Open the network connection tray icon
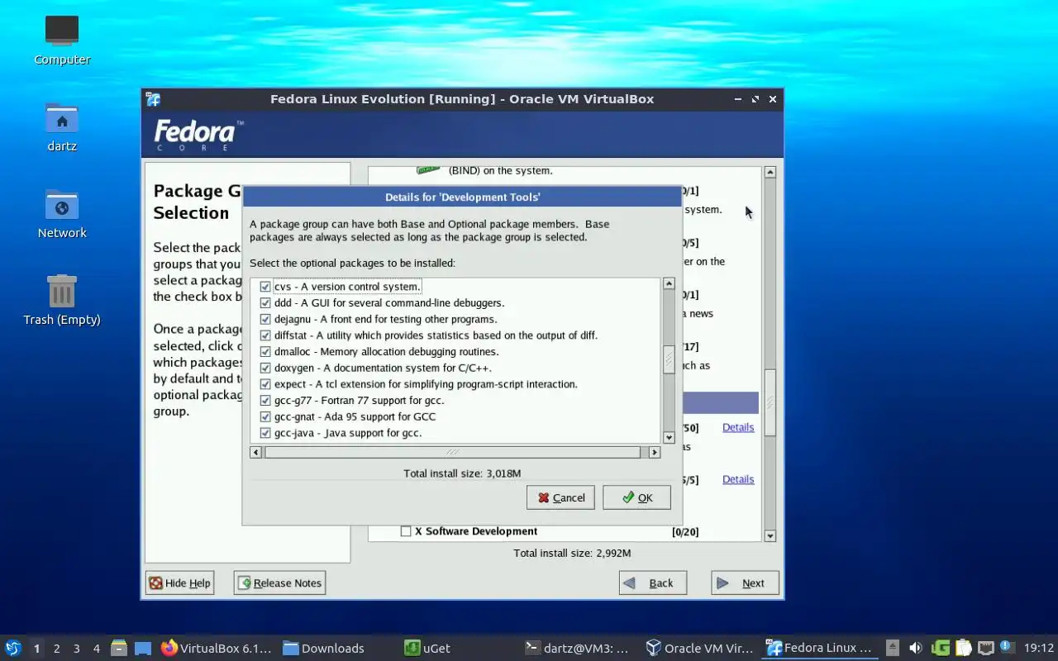This screenshot has height=661, width=1058. 985,649
